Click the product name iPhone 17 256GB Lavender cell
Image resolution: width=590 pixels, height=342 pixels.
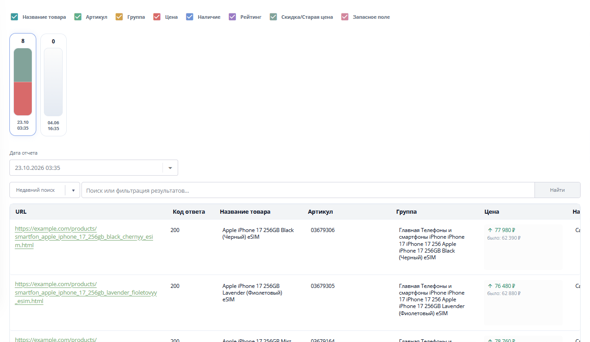252,293
